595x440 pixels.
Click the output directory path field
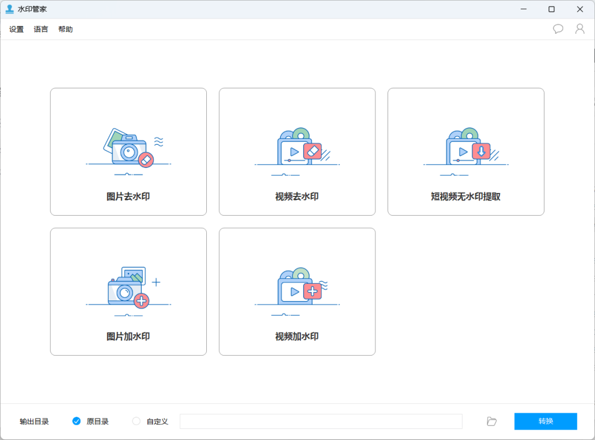(x=321, y=421)
